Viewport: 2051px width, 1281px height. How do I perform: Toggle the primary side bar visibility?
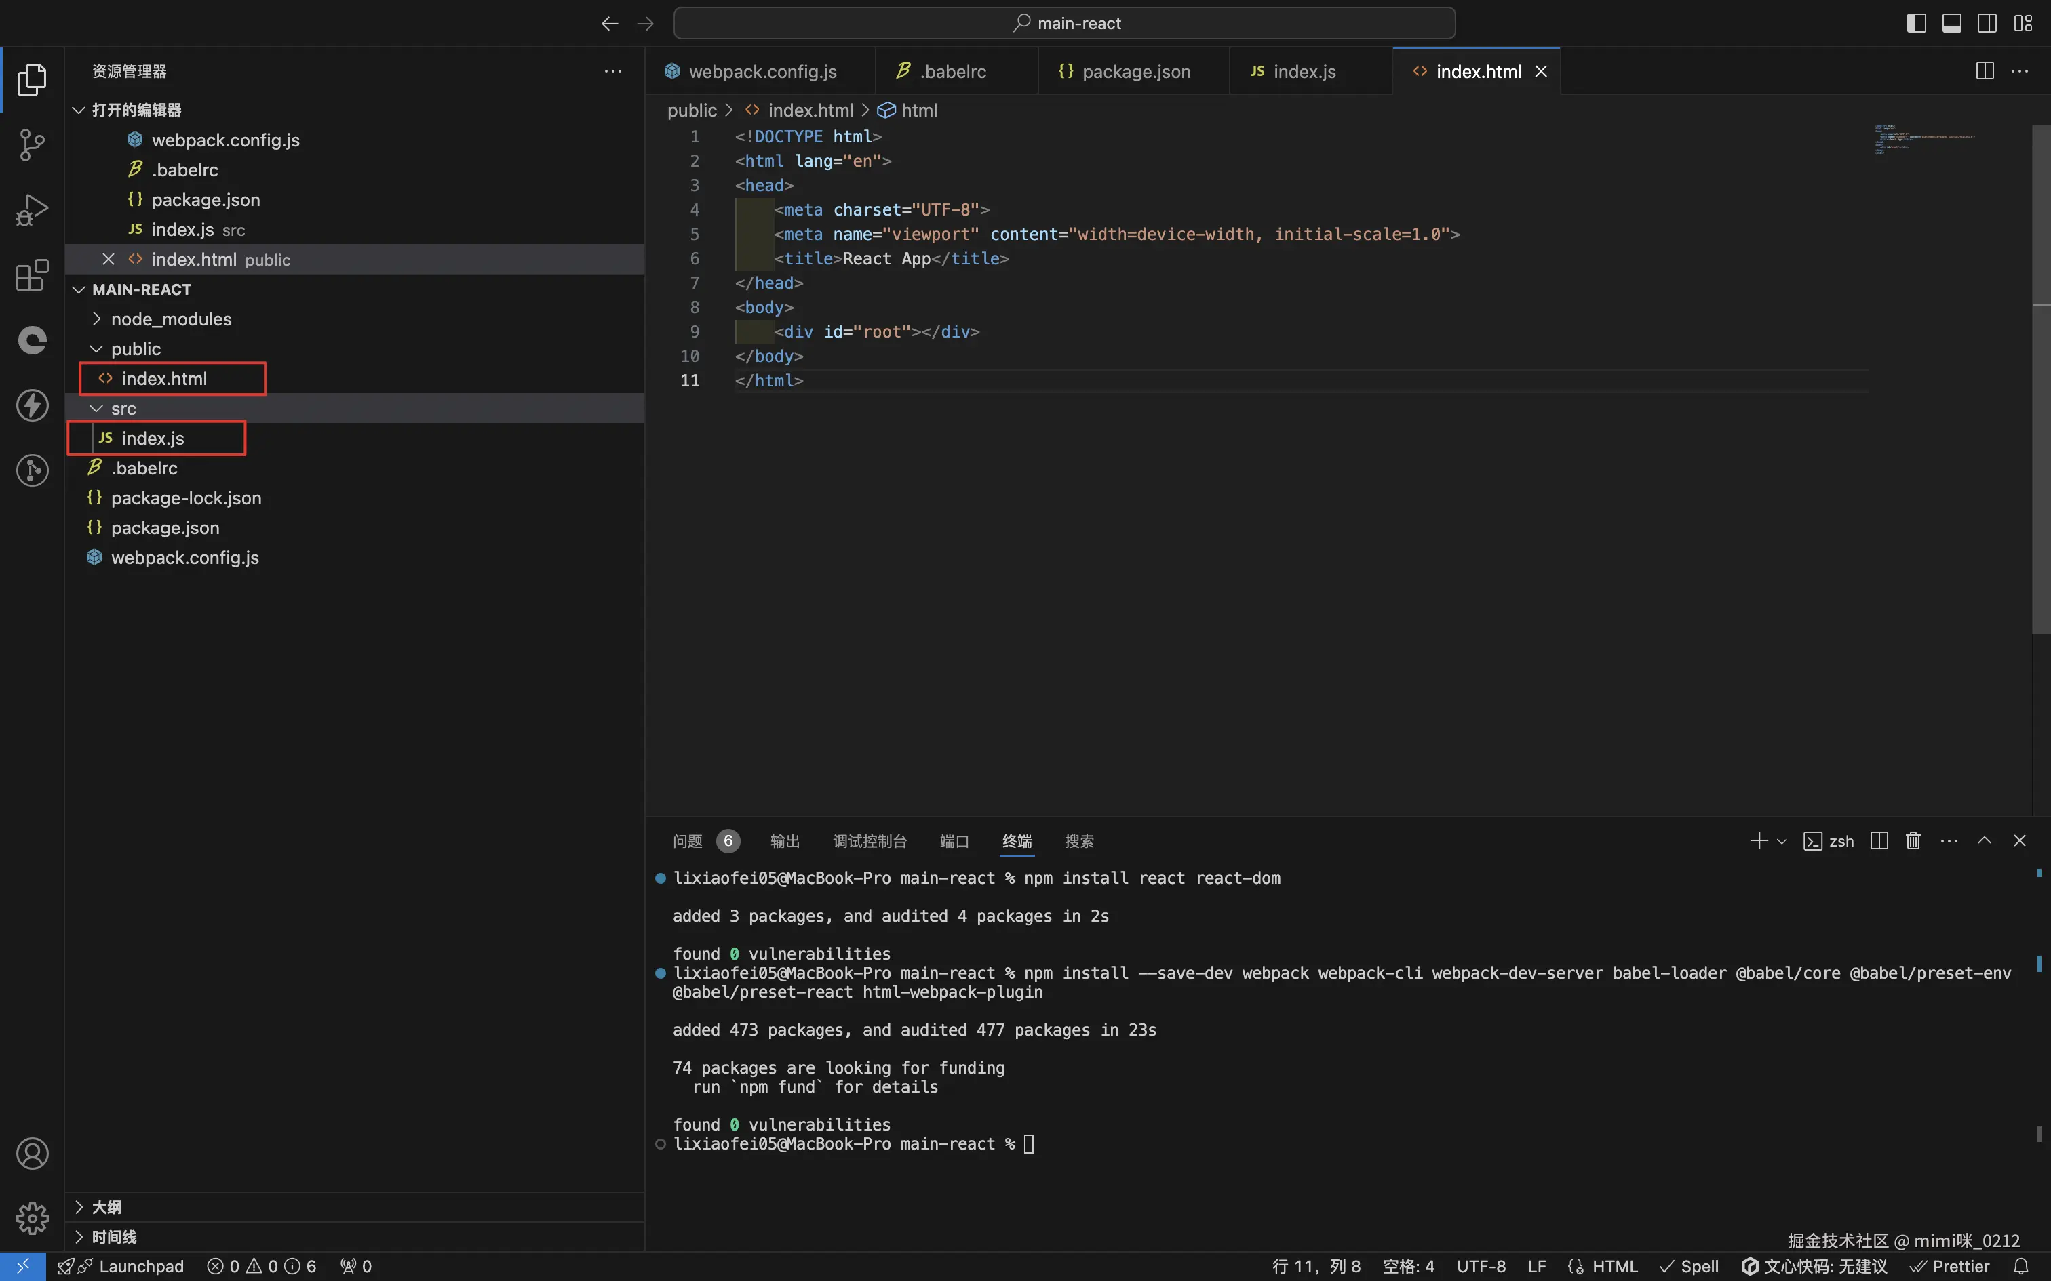1916,23
